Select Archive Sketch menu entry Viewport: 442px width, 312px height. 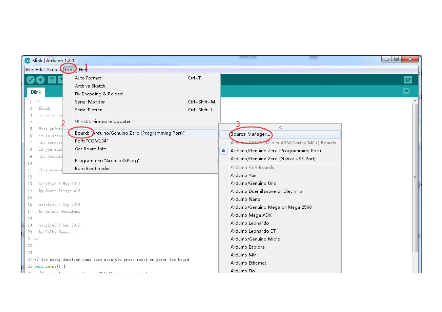click(x=142, y=86)
